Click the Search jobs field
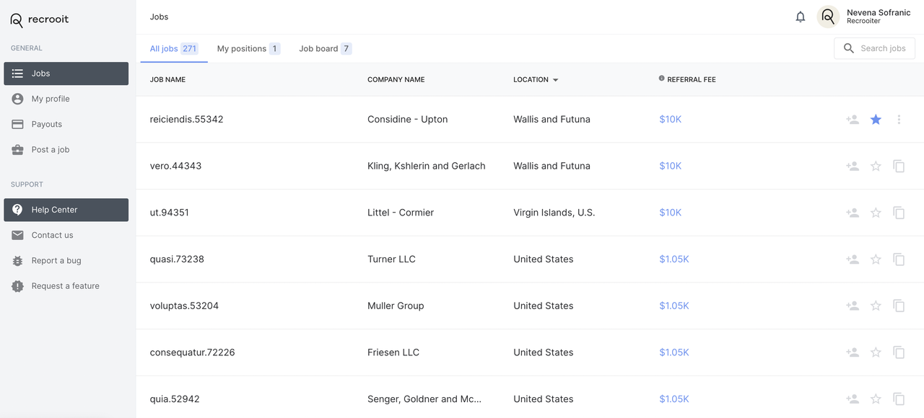Screen dimensions: 924x418 [x=882, y=48]
